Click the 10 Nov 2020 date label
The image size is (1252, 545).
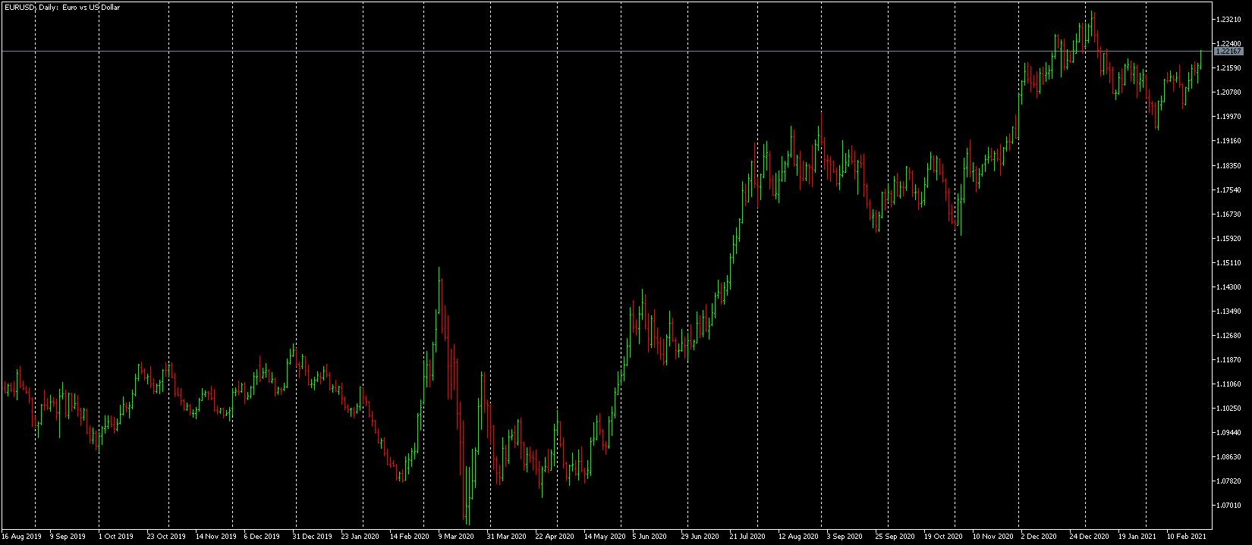click(992, 537)
